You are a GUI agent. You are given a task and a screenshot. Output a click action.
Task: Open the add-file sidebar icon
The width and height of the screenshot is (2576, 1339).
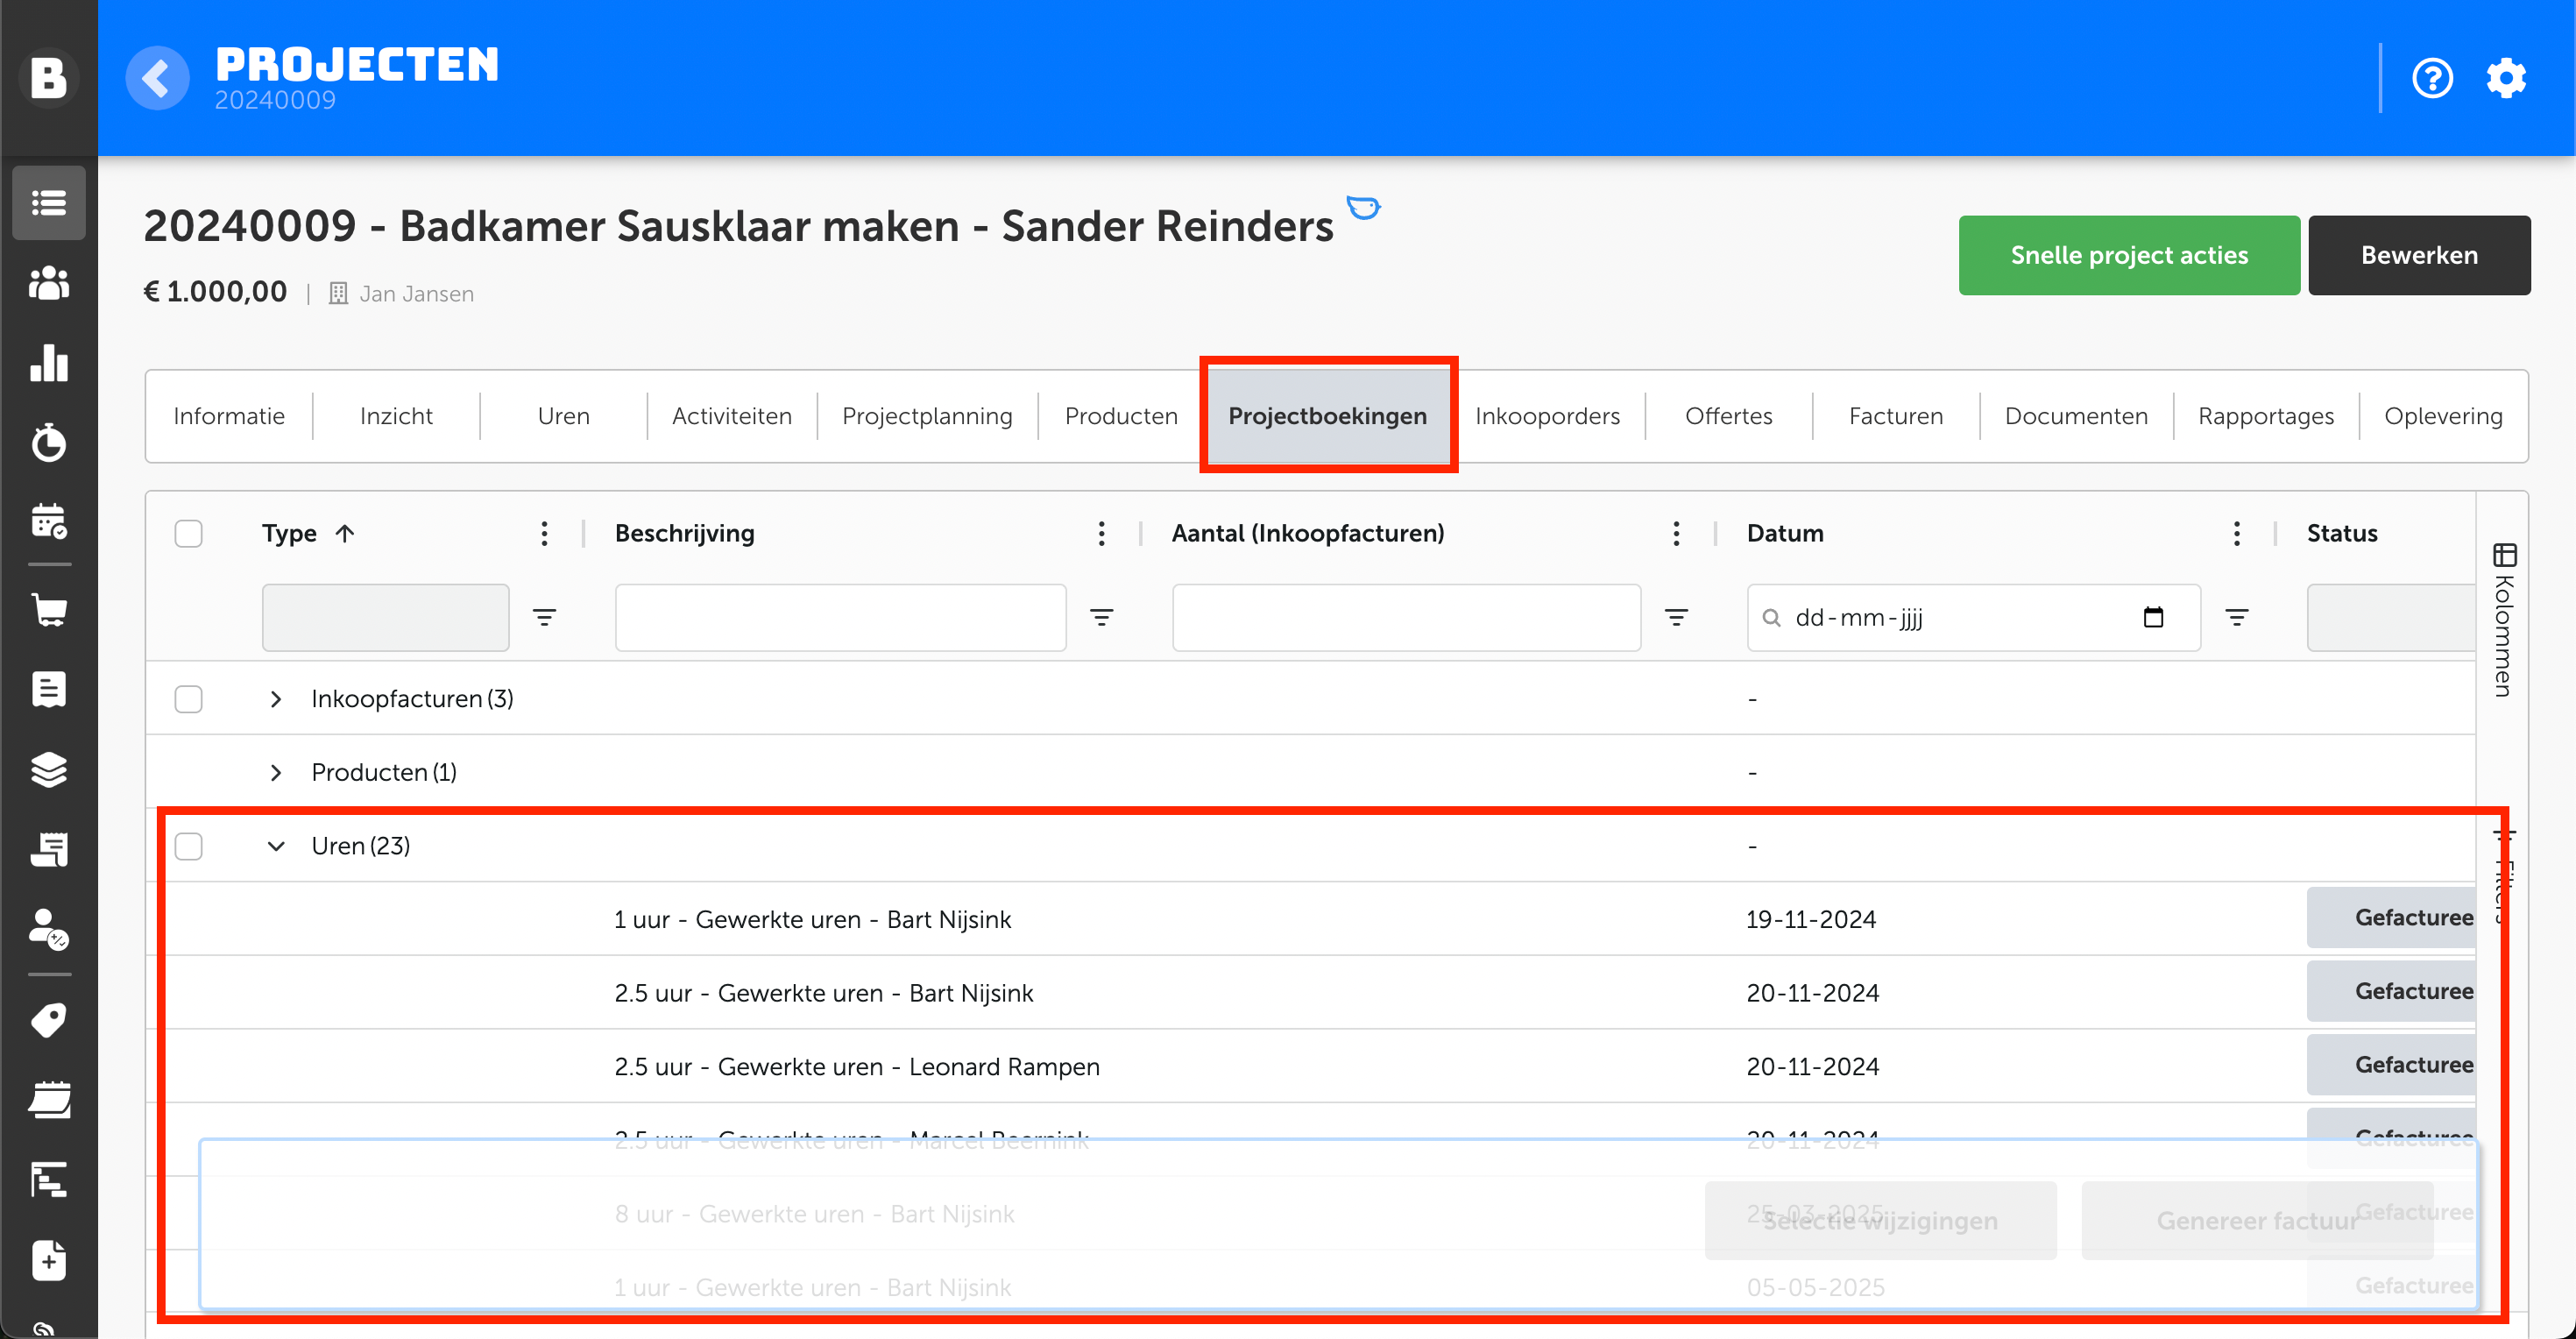tap(48, 1260)
